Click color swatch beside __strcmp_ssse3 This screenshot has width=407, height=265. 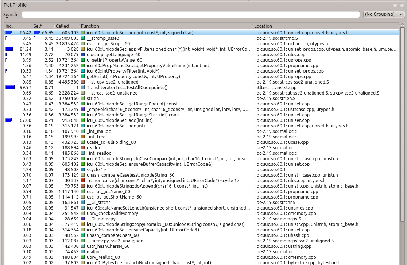point(83,38)
